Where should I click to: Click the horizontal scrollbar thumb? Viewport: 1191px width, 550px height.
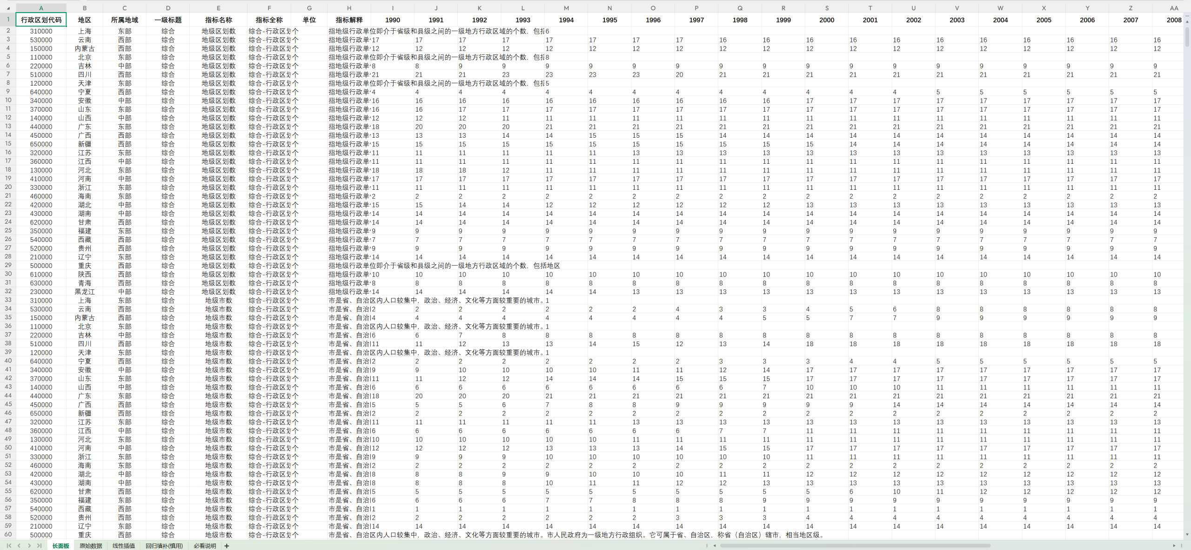coord(855,545)
